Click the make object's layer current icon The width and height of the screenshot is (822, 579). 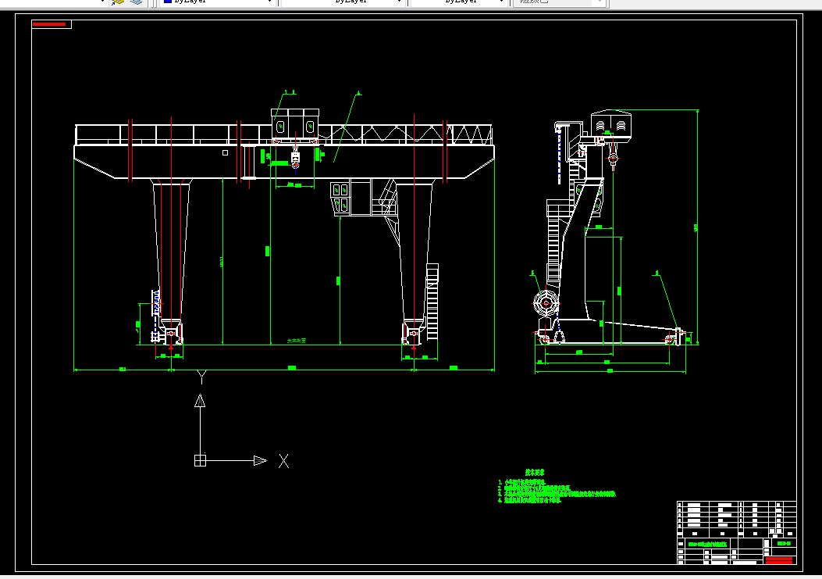[117, 2]
